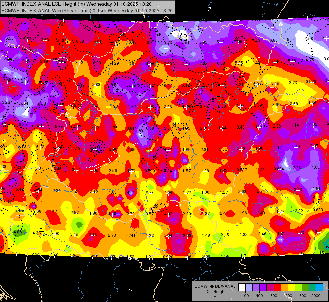Click the legend title LCL-Height
Image resolution: width=329 pixels, height=302 pixels.
(215, 292)
